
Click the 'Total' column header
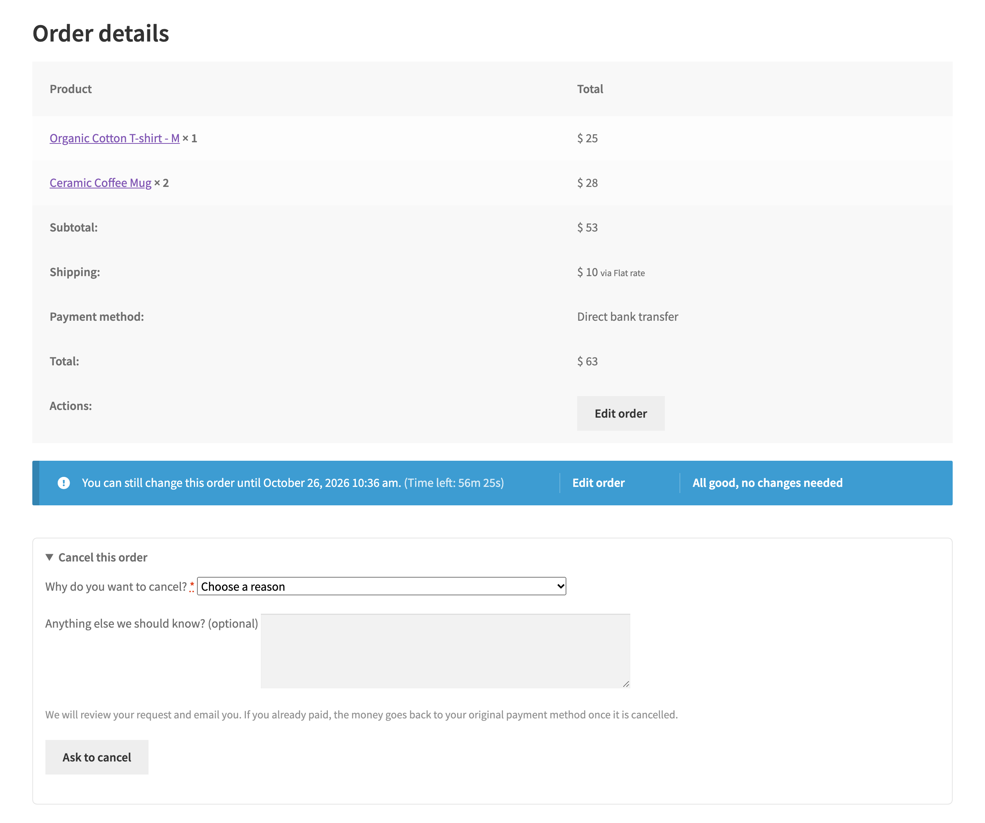pos(590,89)
